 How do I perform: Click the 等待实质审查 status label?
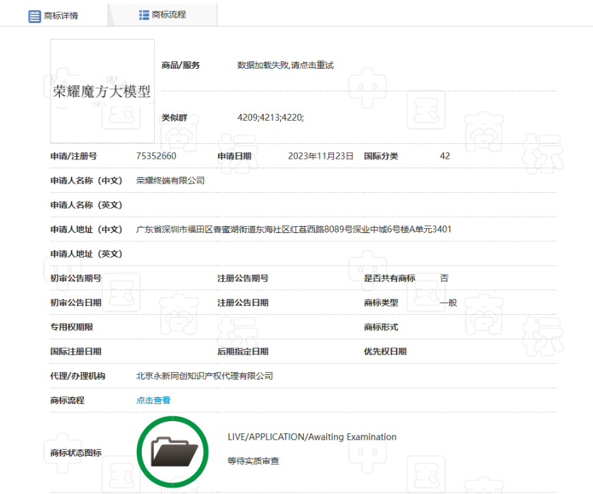point(253,461)
